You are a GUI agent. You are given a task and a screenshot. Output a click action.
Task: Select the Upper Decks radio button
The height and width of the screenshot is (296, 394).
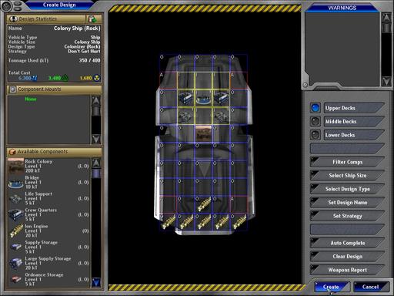(316, 108)
